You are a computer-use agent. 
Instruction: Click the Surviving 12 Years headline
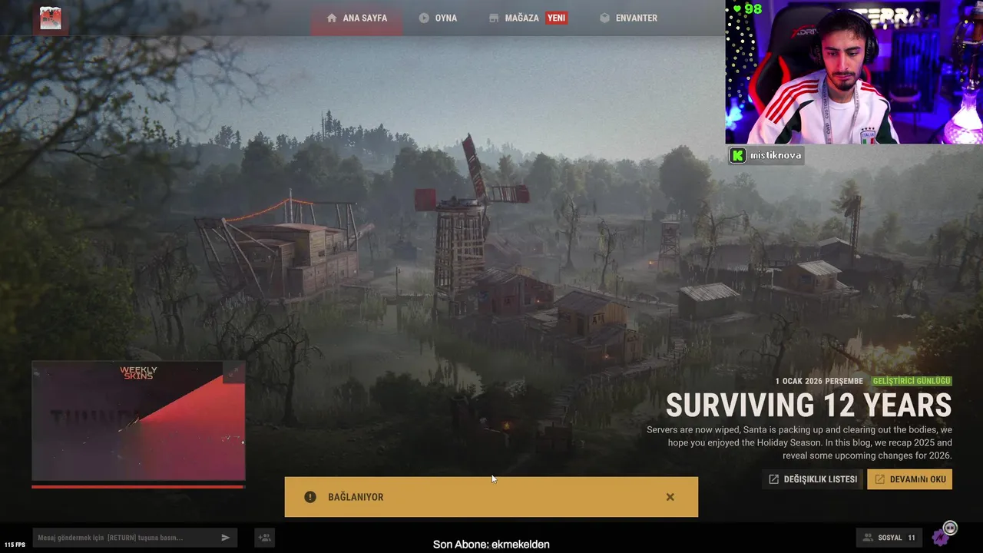(x=809, y=406)
